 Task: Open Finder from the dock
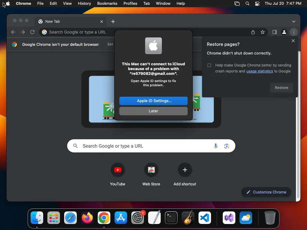[x=37, y=217]
